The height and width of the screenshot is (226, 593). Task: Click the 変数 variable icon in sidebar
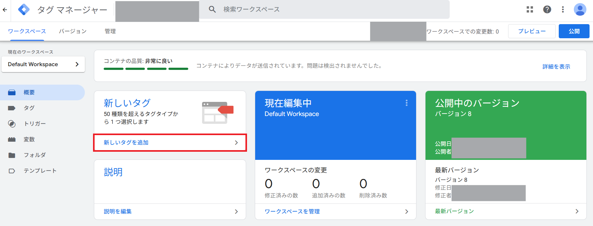point(12,139)
